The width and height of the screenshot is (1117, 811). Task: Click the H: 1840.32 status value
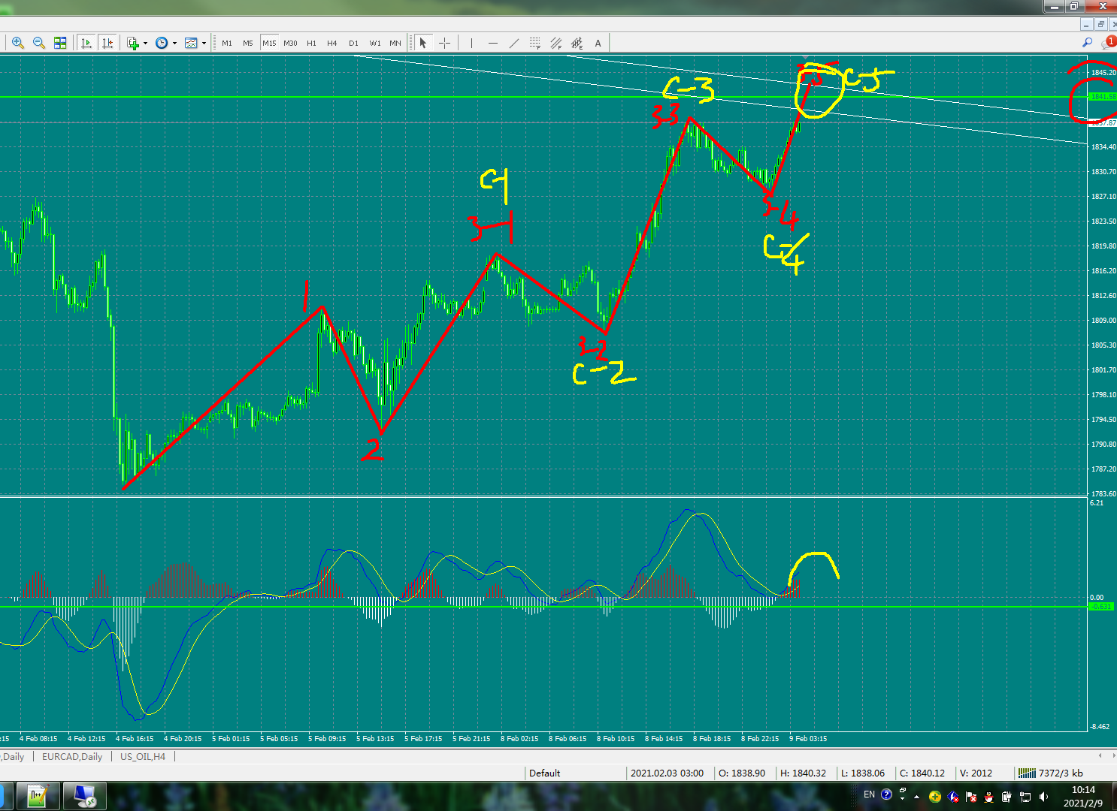pos(803,773)
